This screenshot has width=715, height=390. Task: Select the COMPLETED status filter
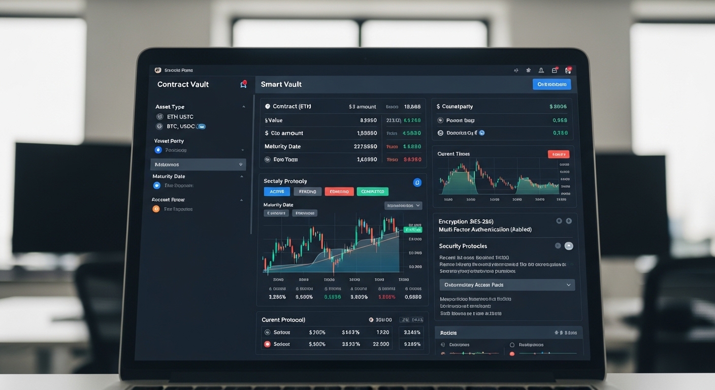click(x=372, y=191)
